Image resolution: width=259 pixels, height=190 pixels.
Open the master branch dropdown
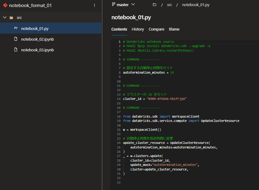123,5
